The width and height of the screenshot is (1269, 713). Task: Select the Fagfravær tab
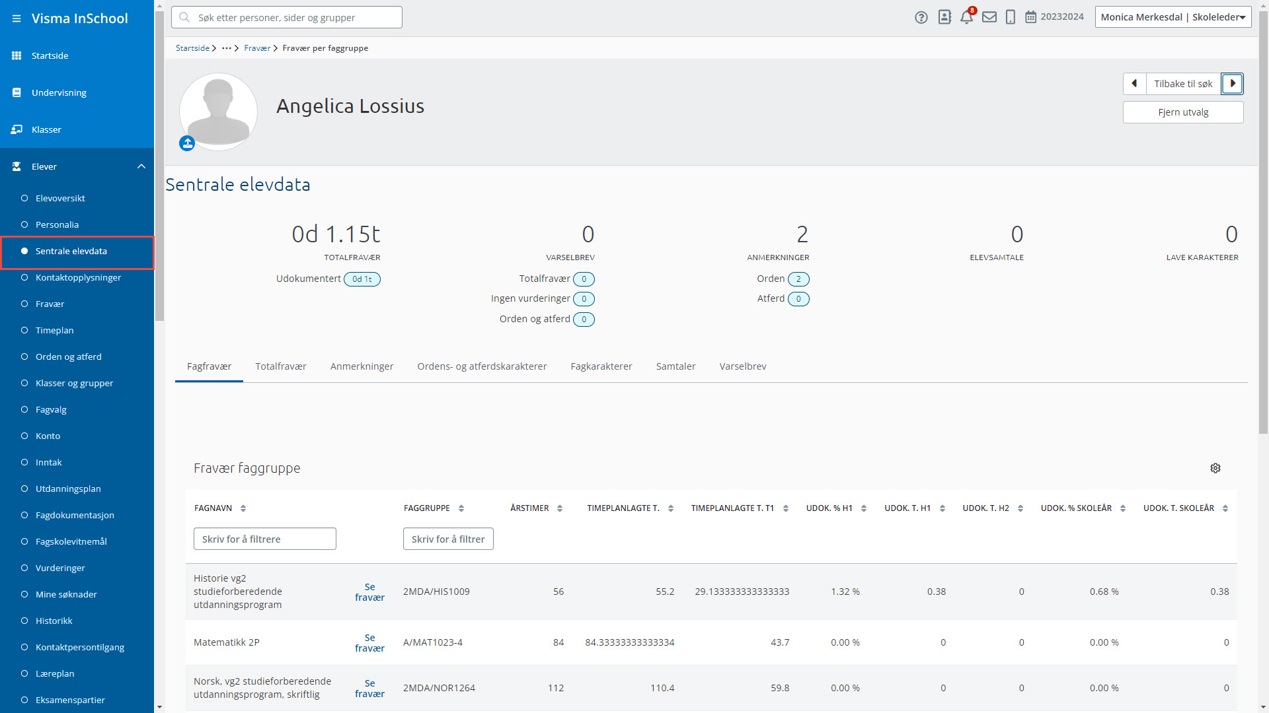[209, 366]
